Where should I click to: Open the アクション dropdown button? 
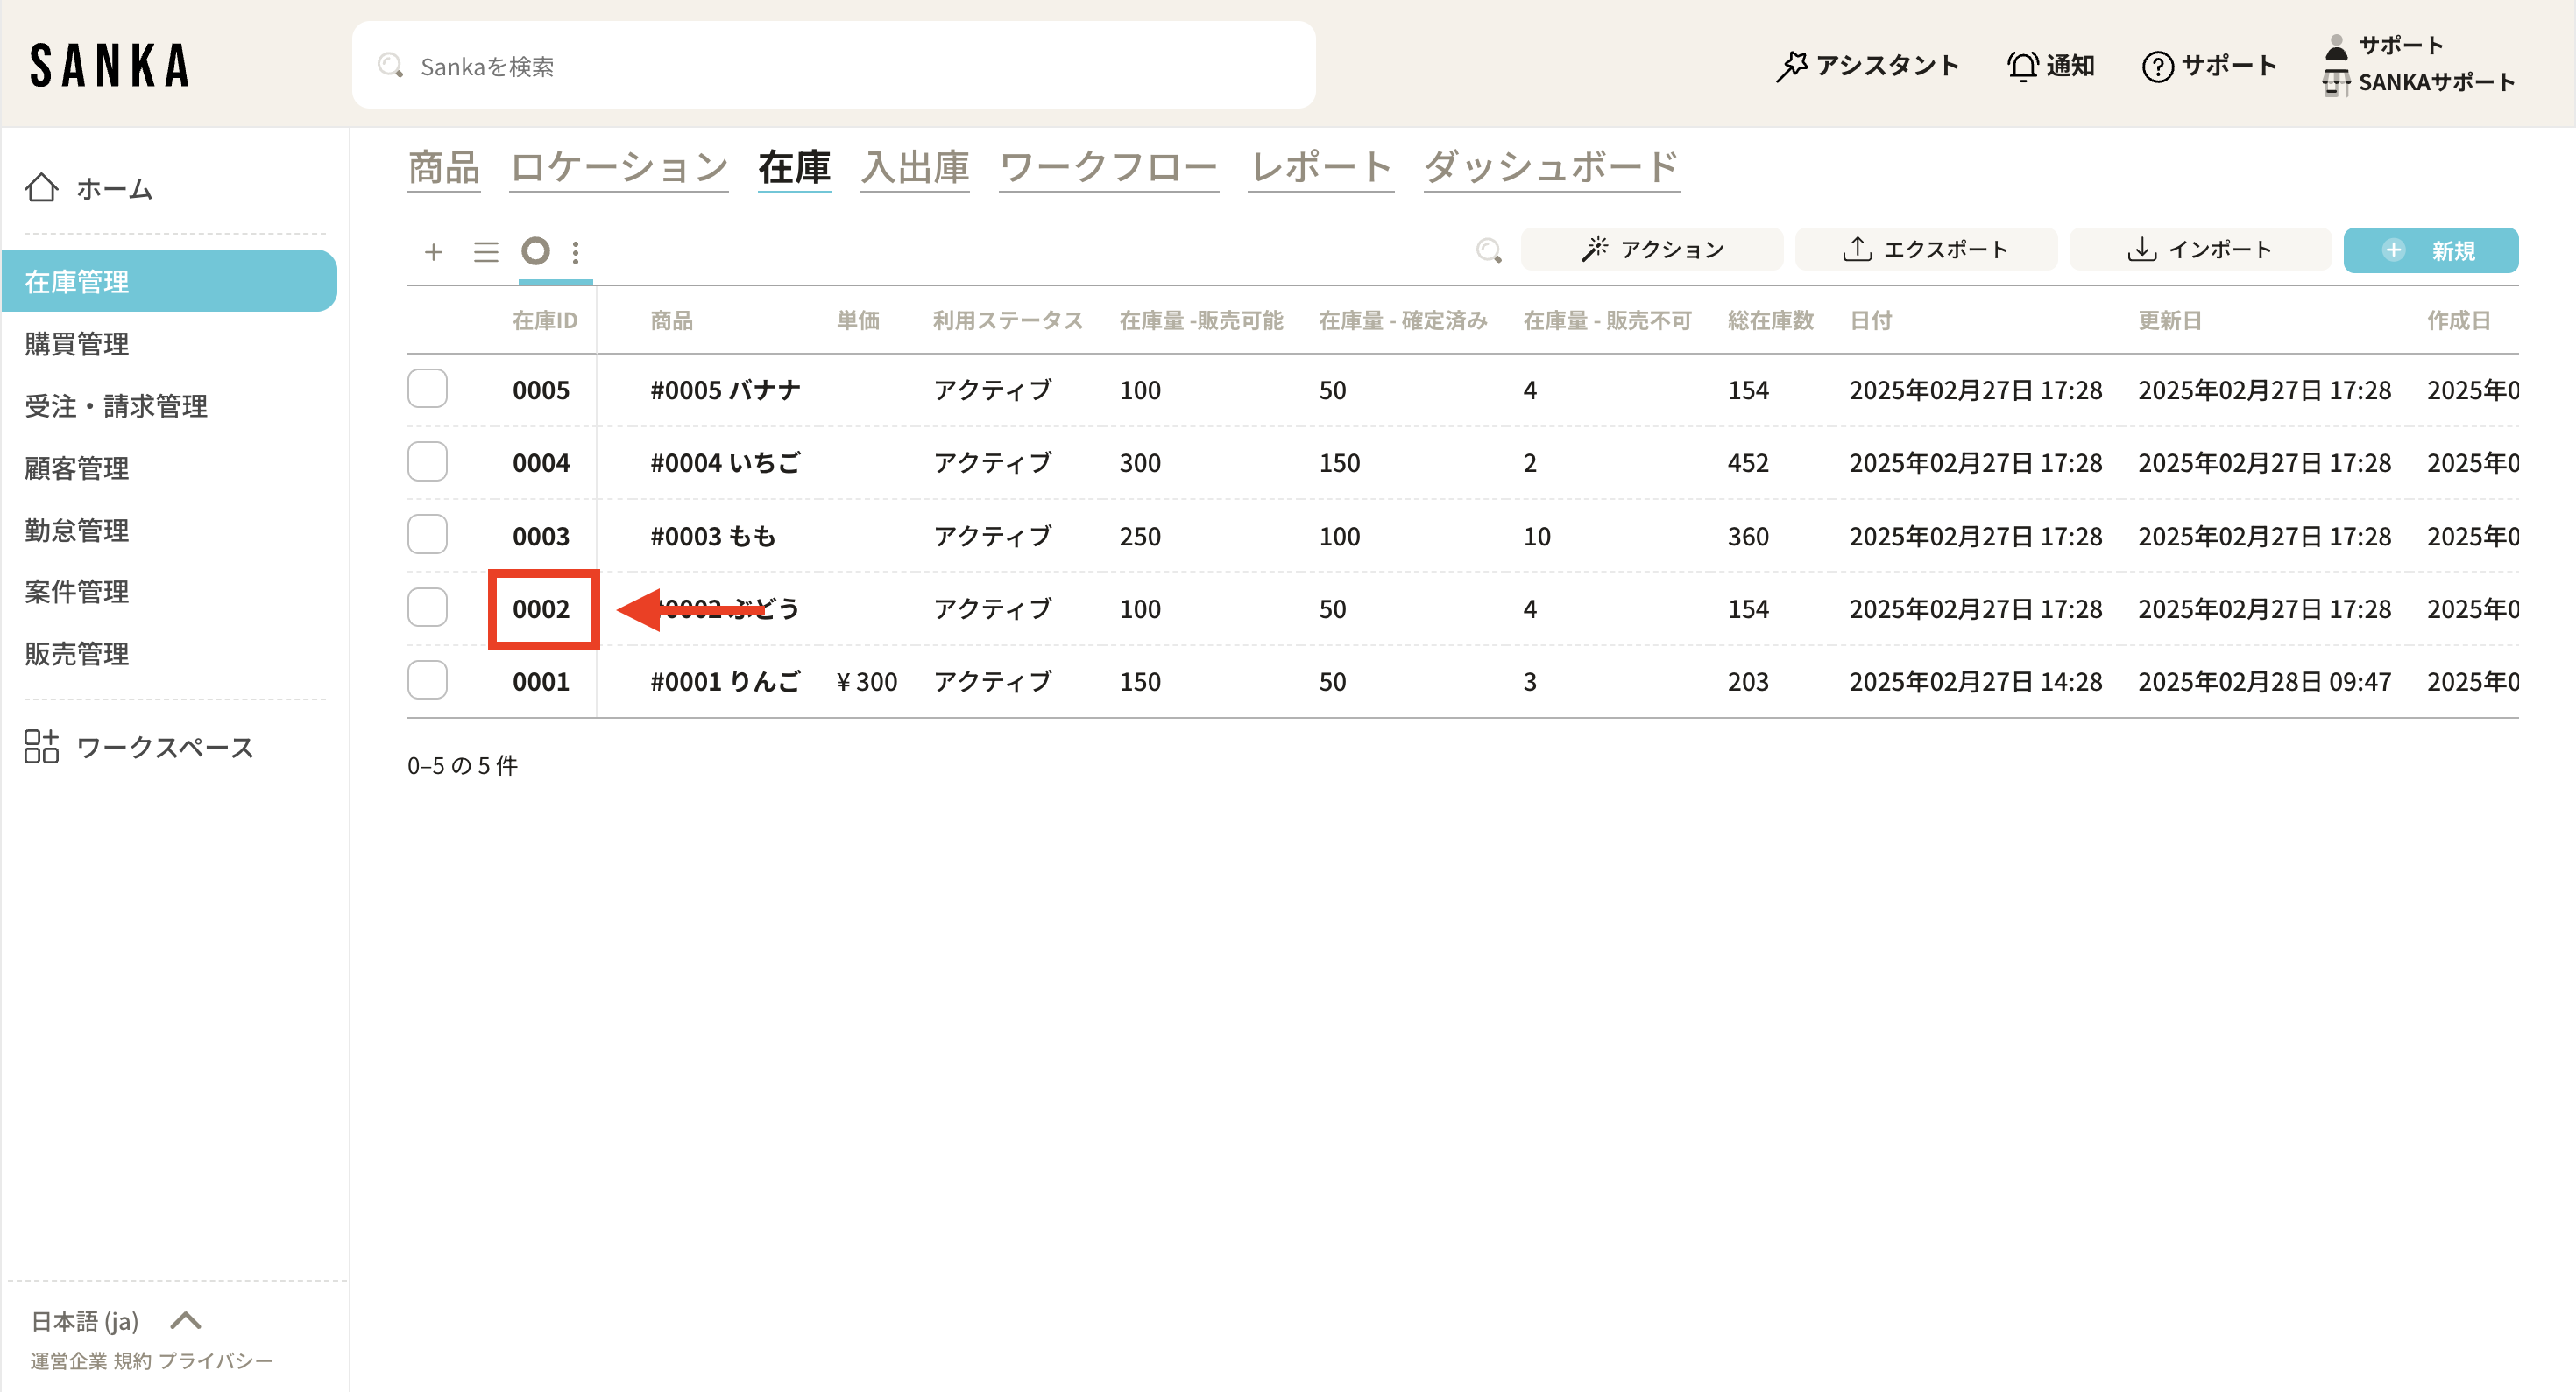[1651, 250]
